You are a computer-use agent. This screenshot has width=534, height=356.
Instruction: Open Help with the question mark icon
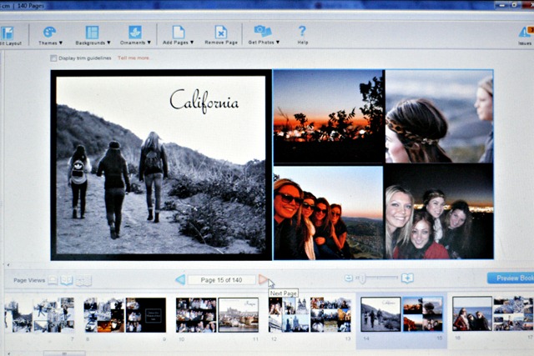302,33
